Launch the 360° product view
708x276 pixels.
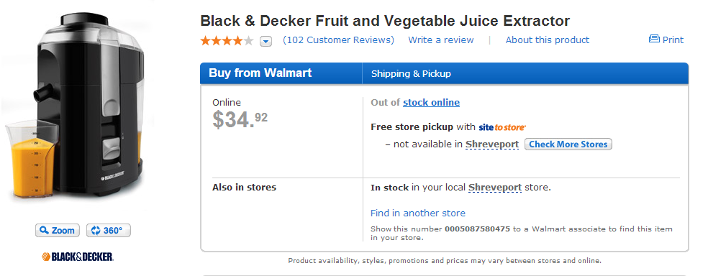109,231
